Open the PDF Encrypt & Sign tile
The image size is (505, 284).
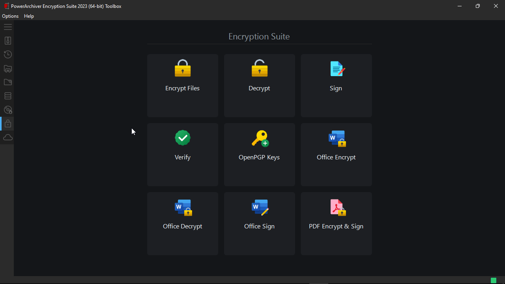[x=336, y=223]
